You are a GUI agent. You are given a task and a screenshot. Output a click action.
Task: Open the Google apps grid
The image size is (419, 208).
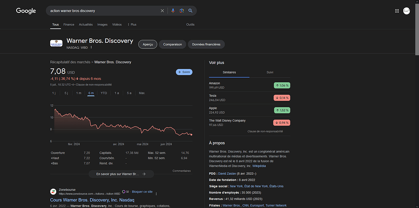397,11
